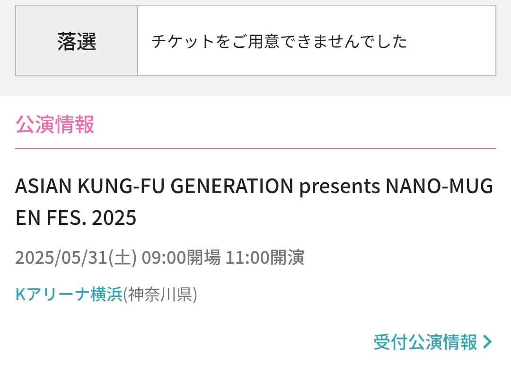Image resolution: width=511 pixels, height=375 pixels.
Task: Click the EN FES. 2025 title line
Action: pyautogui.click(x=76, y=218)
